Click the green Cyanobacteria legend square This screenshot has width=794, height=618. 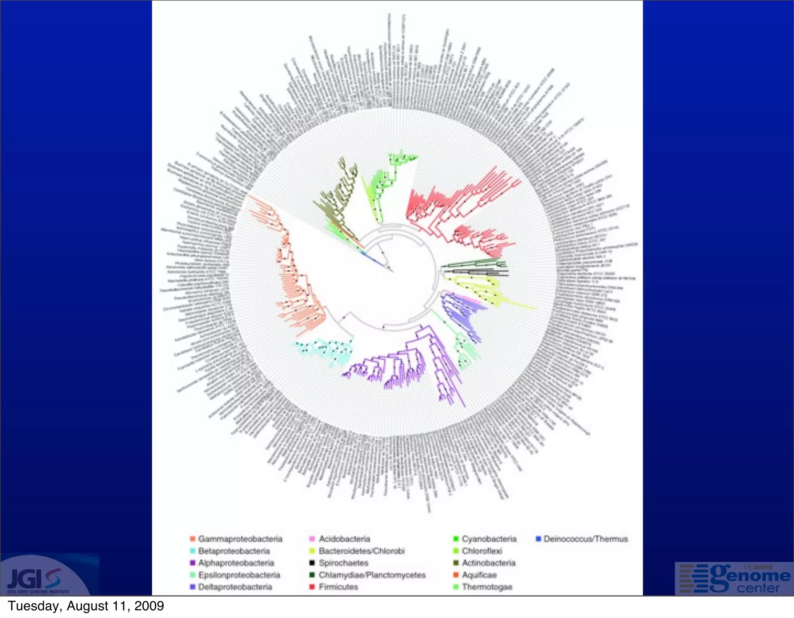point(456,539)
